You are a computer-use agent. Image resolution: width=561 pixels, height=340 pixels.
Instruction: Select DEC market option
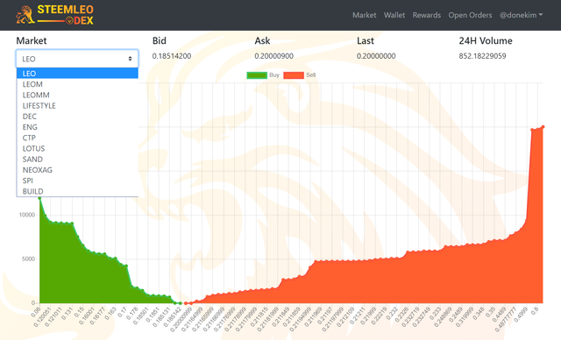pyautogui.click(x=77, y=117)
